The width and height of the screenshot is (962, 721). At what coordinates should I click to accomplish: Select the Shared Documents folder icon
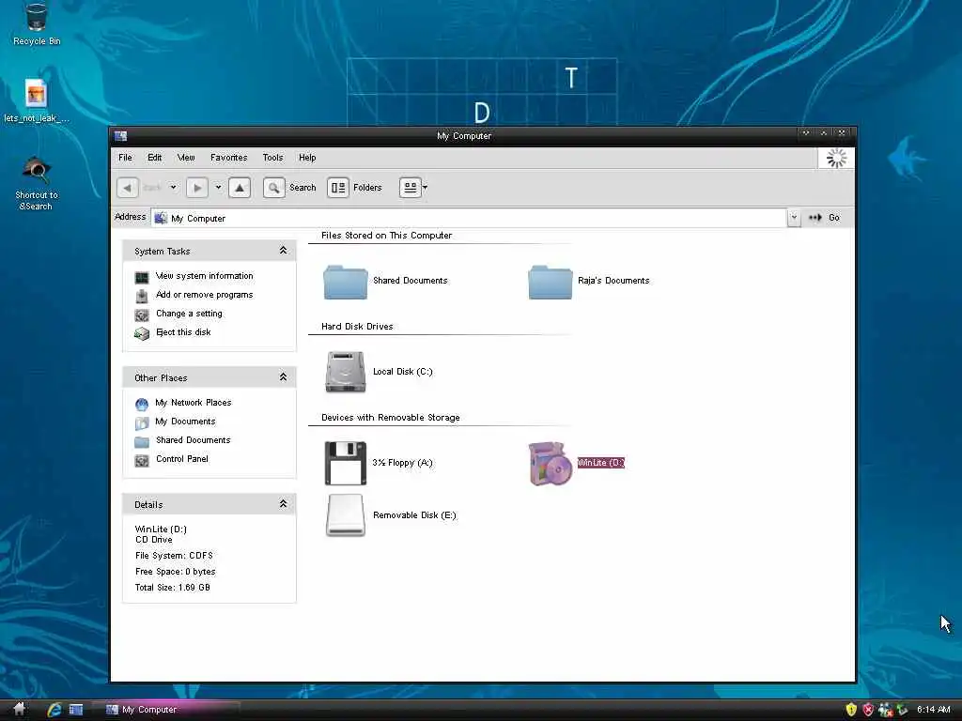(x=346, y=282)
